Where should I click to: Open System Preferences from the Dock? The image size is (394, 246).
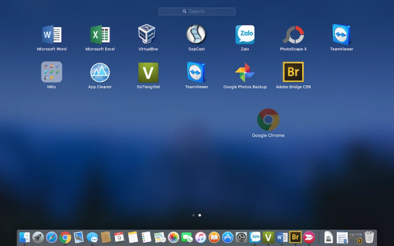coord(241,237)
